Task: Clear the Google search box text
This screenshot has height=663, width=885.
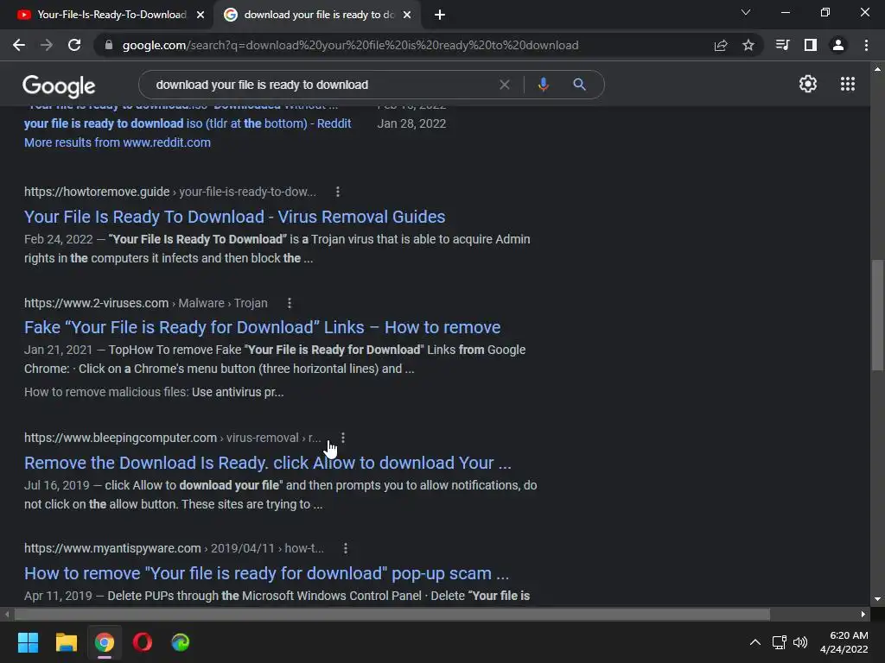Action: [505, 85]
